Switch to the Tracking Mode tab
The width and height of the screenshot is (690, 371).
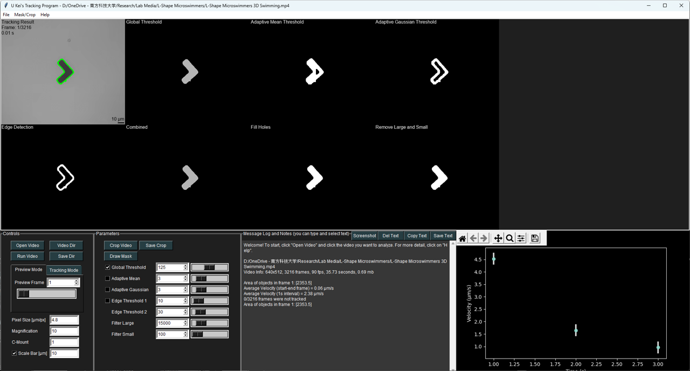[64, 270]
